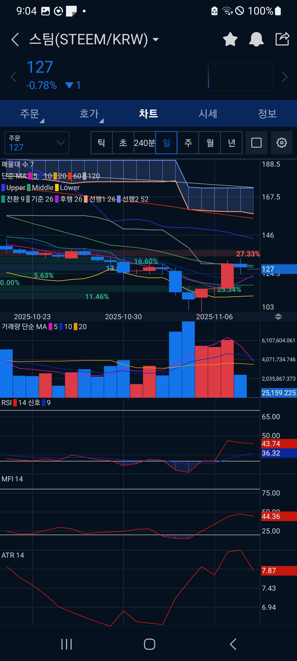
Task: Open Android recent apps button
Action: click(x=67, y=644)
